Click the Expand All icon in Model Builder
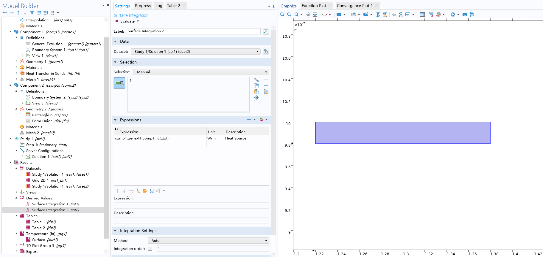Viewport: 543px width, 257px height. pyautogui.click(x=46, y=13)
